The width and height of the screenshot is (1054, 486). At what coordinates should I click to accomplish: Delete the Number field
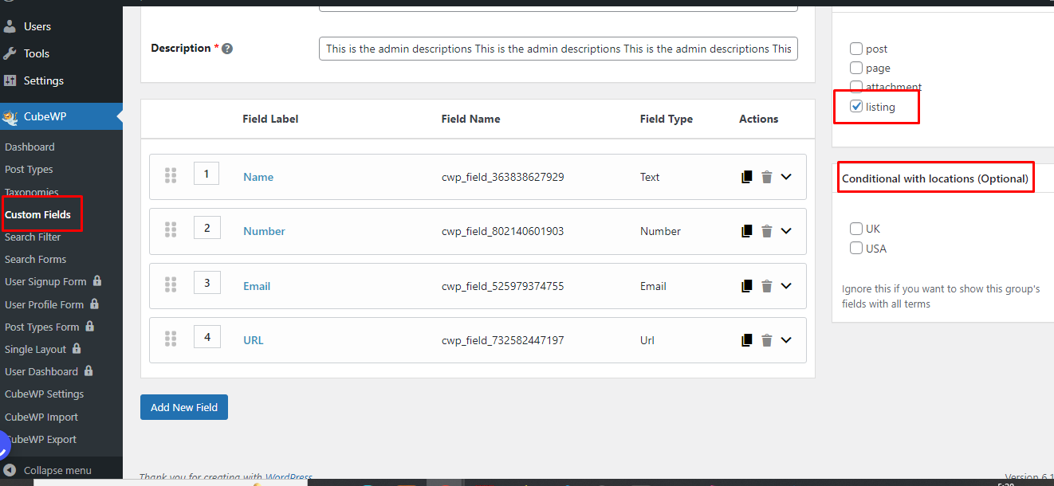[767, 231]
